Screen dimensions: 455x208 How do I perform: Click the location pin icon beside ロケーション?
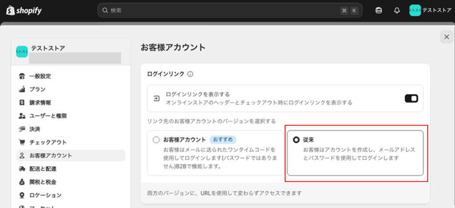(x=22, y=195)
